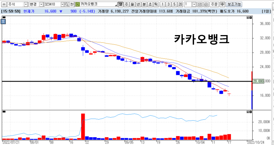Click the red-blue price range bar at right
This screenshot has height=145, width=274.
(x=252, y=90)
